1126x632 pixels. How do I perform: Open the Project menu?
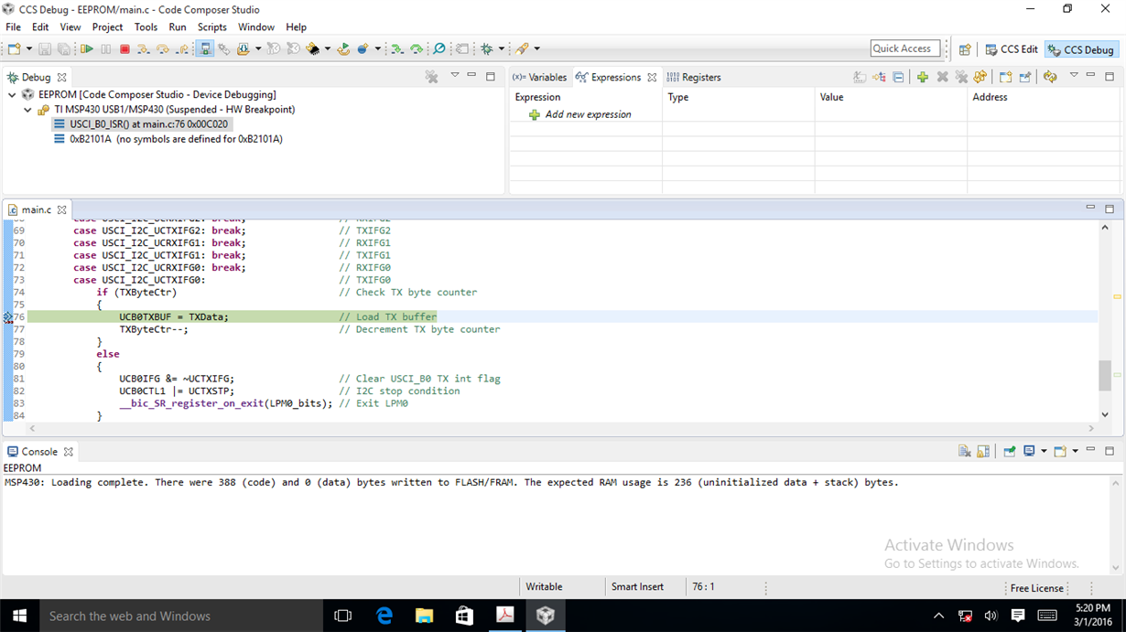click(107, 27)
